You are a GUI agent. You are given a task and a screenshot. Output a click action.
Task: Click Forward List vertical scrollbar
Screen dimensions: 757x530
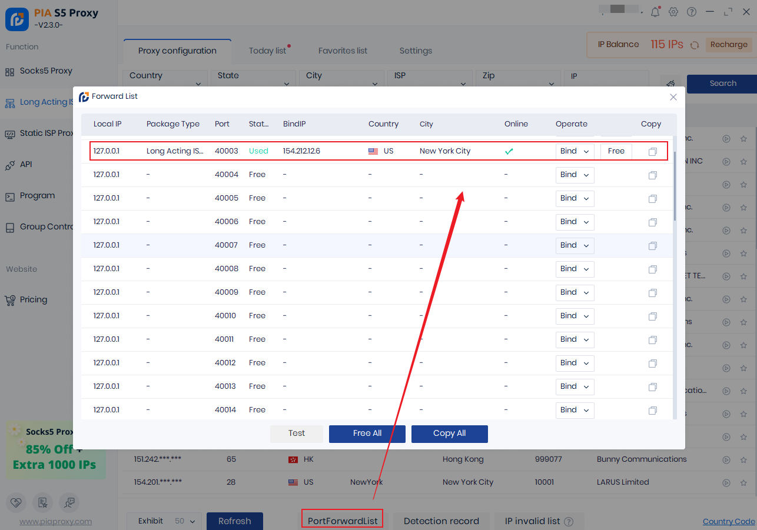click(x=675, y=188)
